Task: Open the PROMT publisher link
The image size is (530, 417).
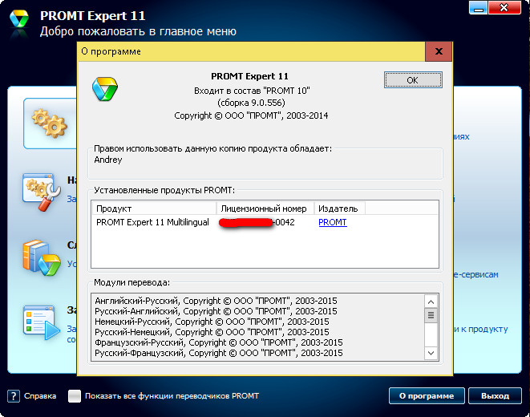Action: [x=333, y=222]
